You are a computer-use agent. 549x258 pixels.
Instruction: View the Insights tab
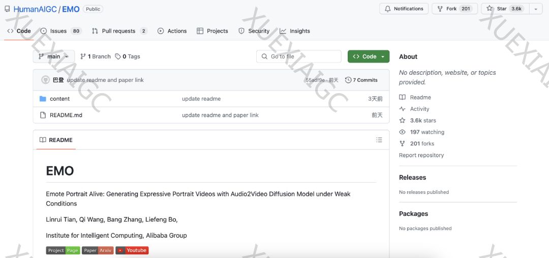pyautogui.click(x=294, y=31)
